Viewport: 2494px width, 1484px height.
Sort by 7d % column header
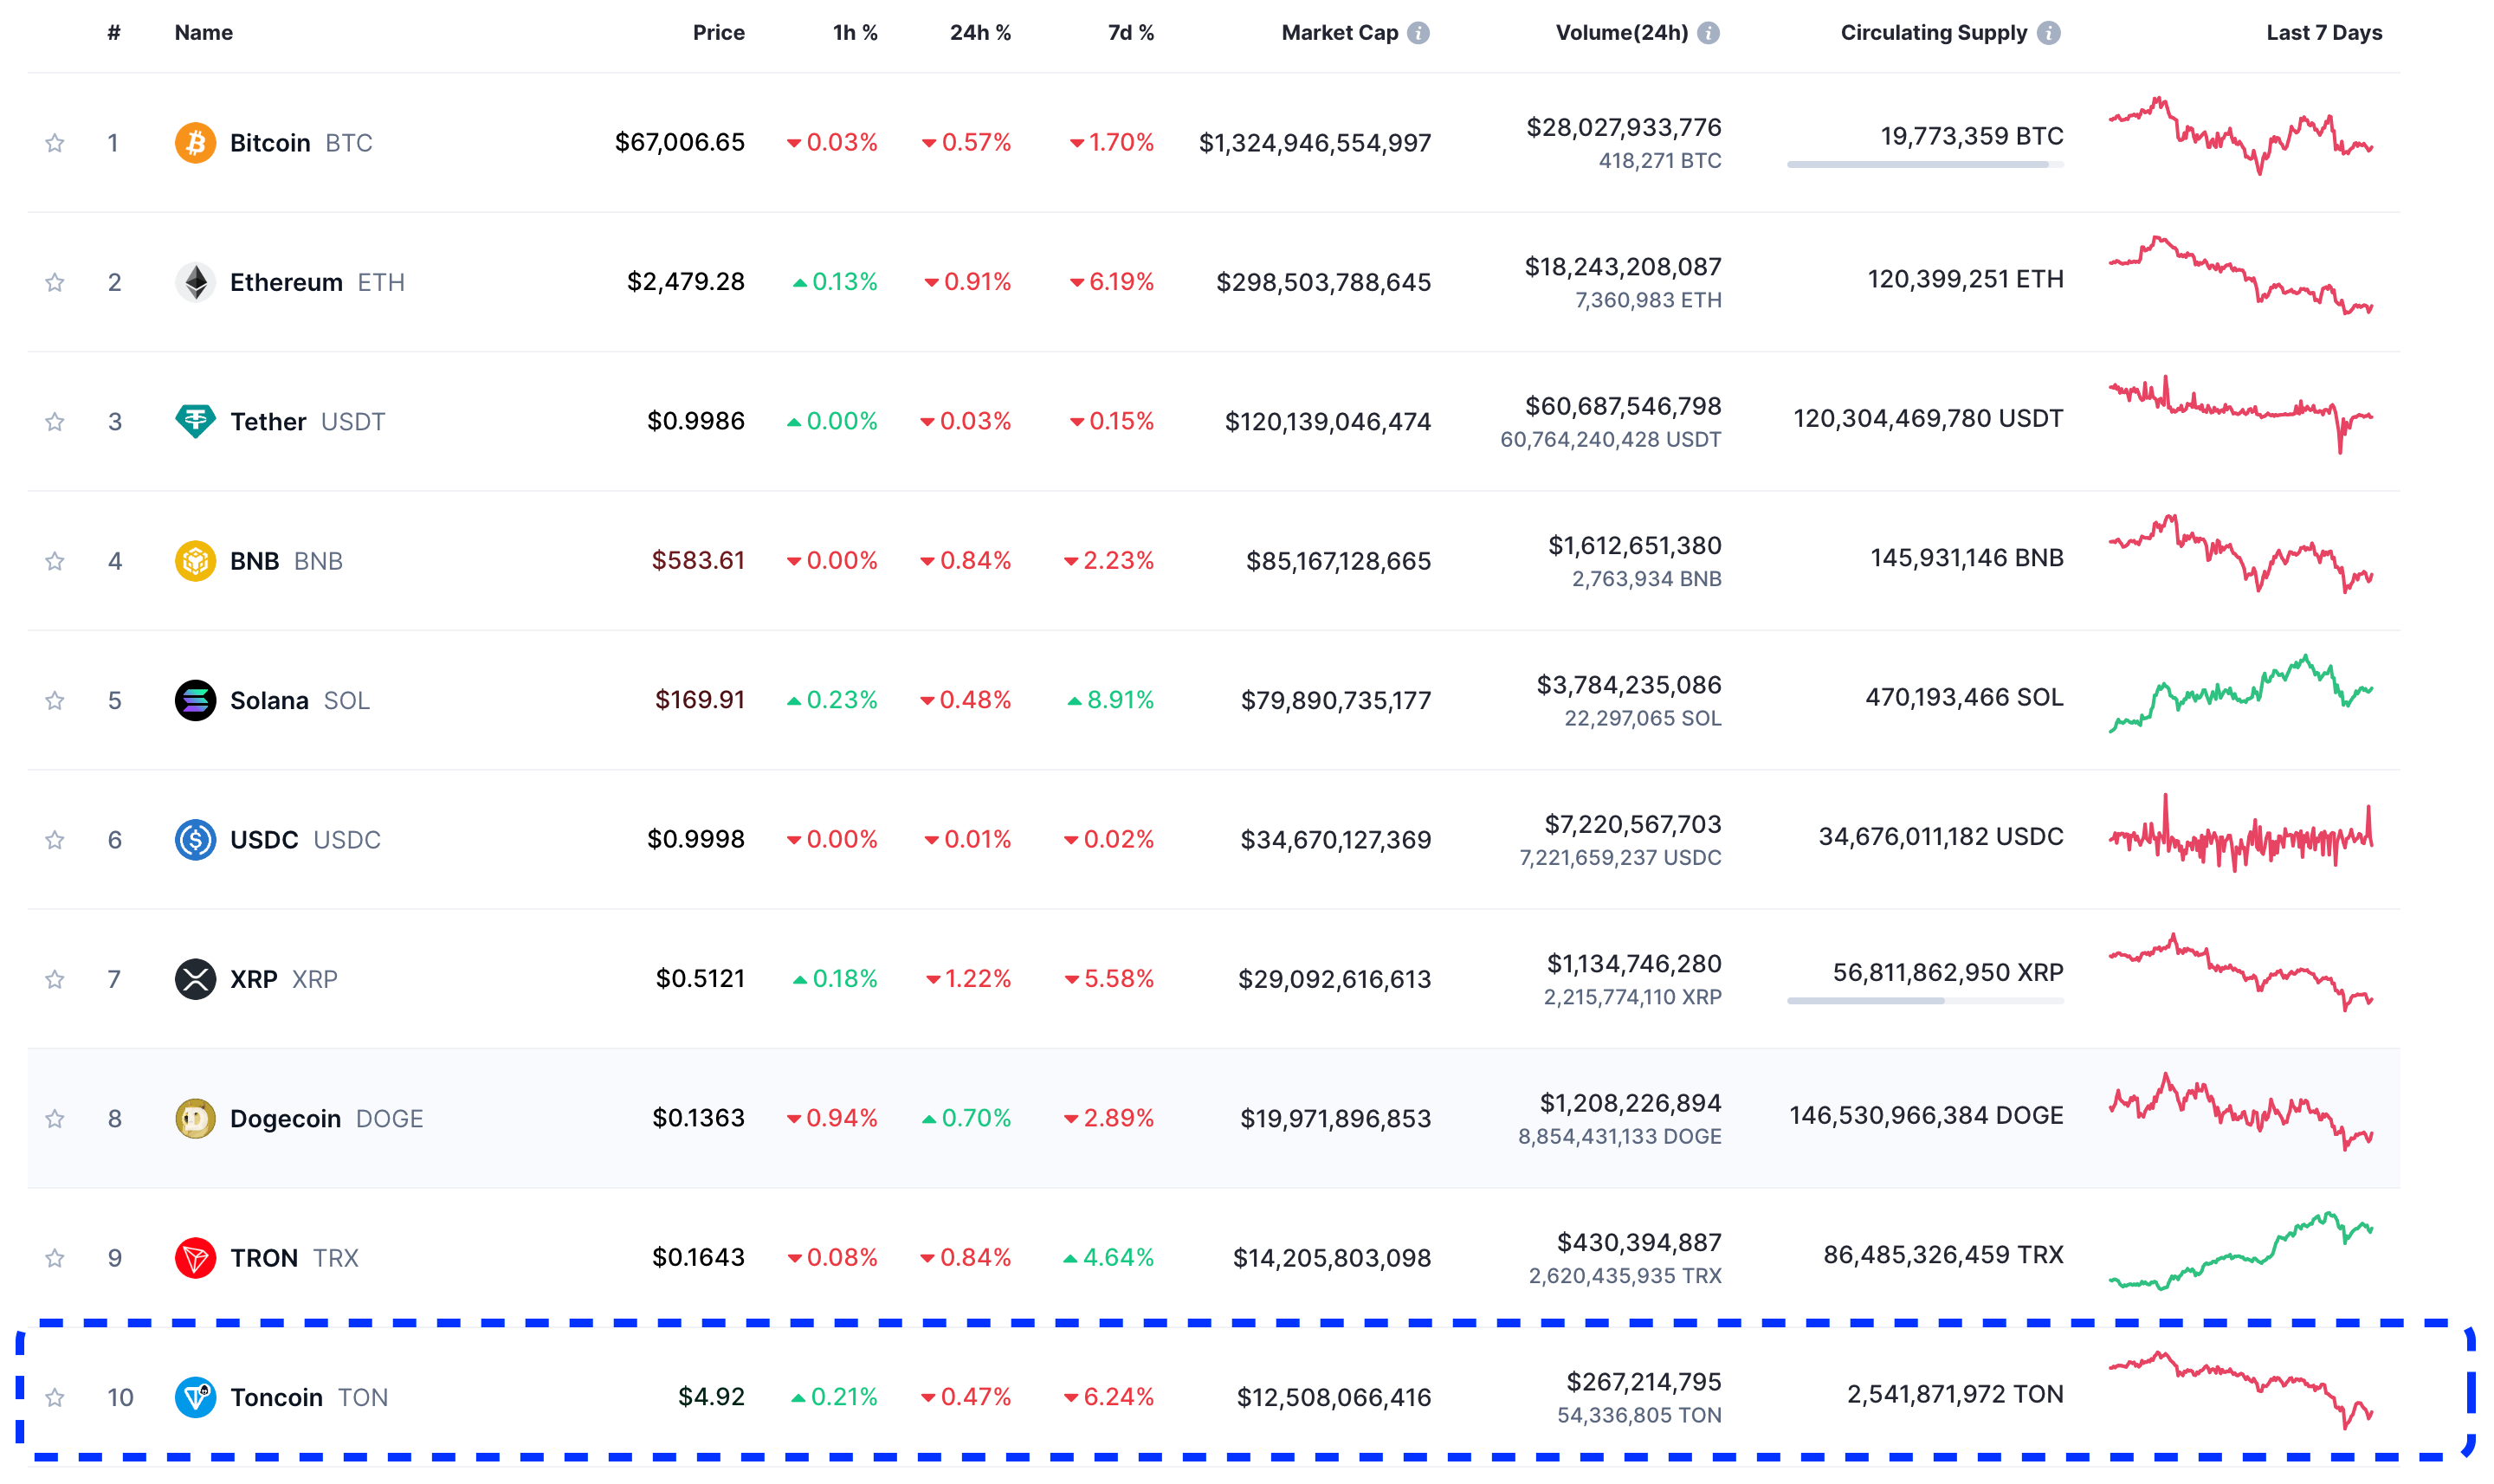point(1130,33)
